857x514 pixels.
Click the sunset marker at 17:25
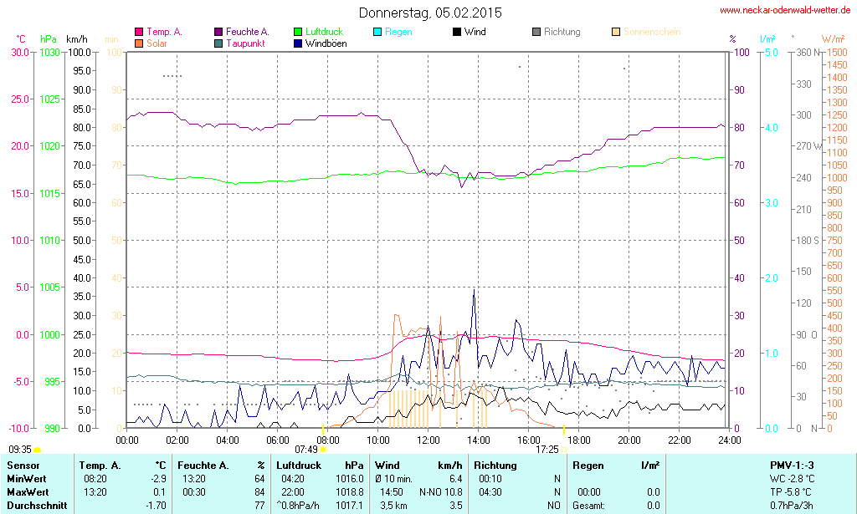[x=564, y=450]
